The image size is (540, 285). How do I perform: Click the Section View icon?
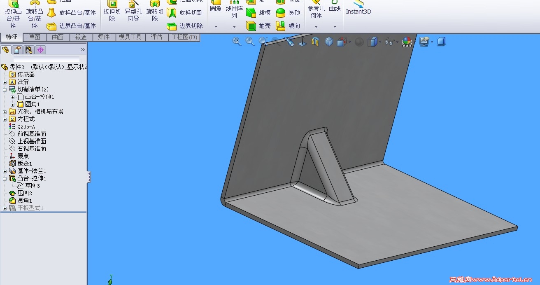click(315, 42)
